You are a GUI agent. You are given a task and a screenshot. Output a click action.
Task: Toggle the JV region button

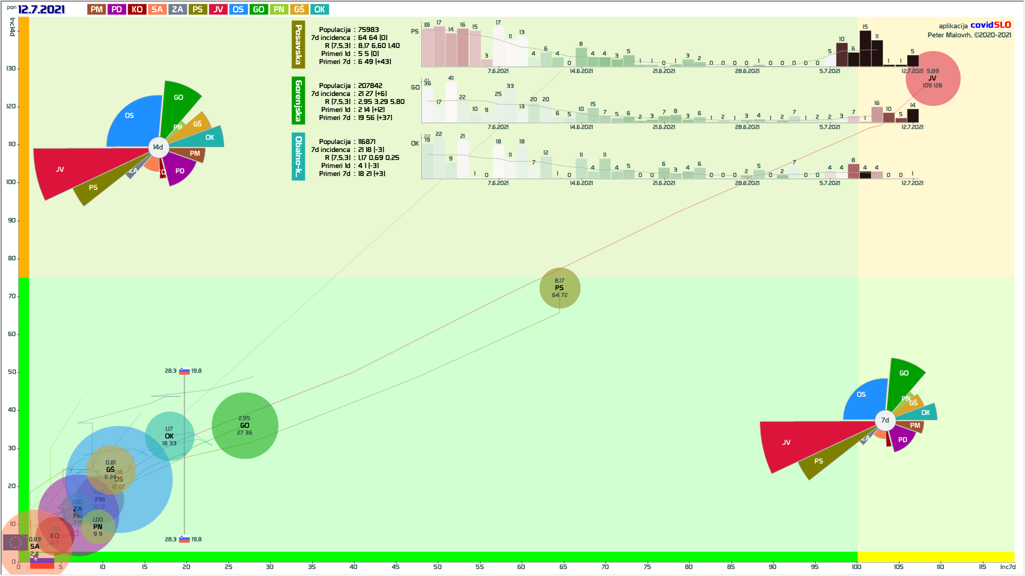(x=218, y=9)
